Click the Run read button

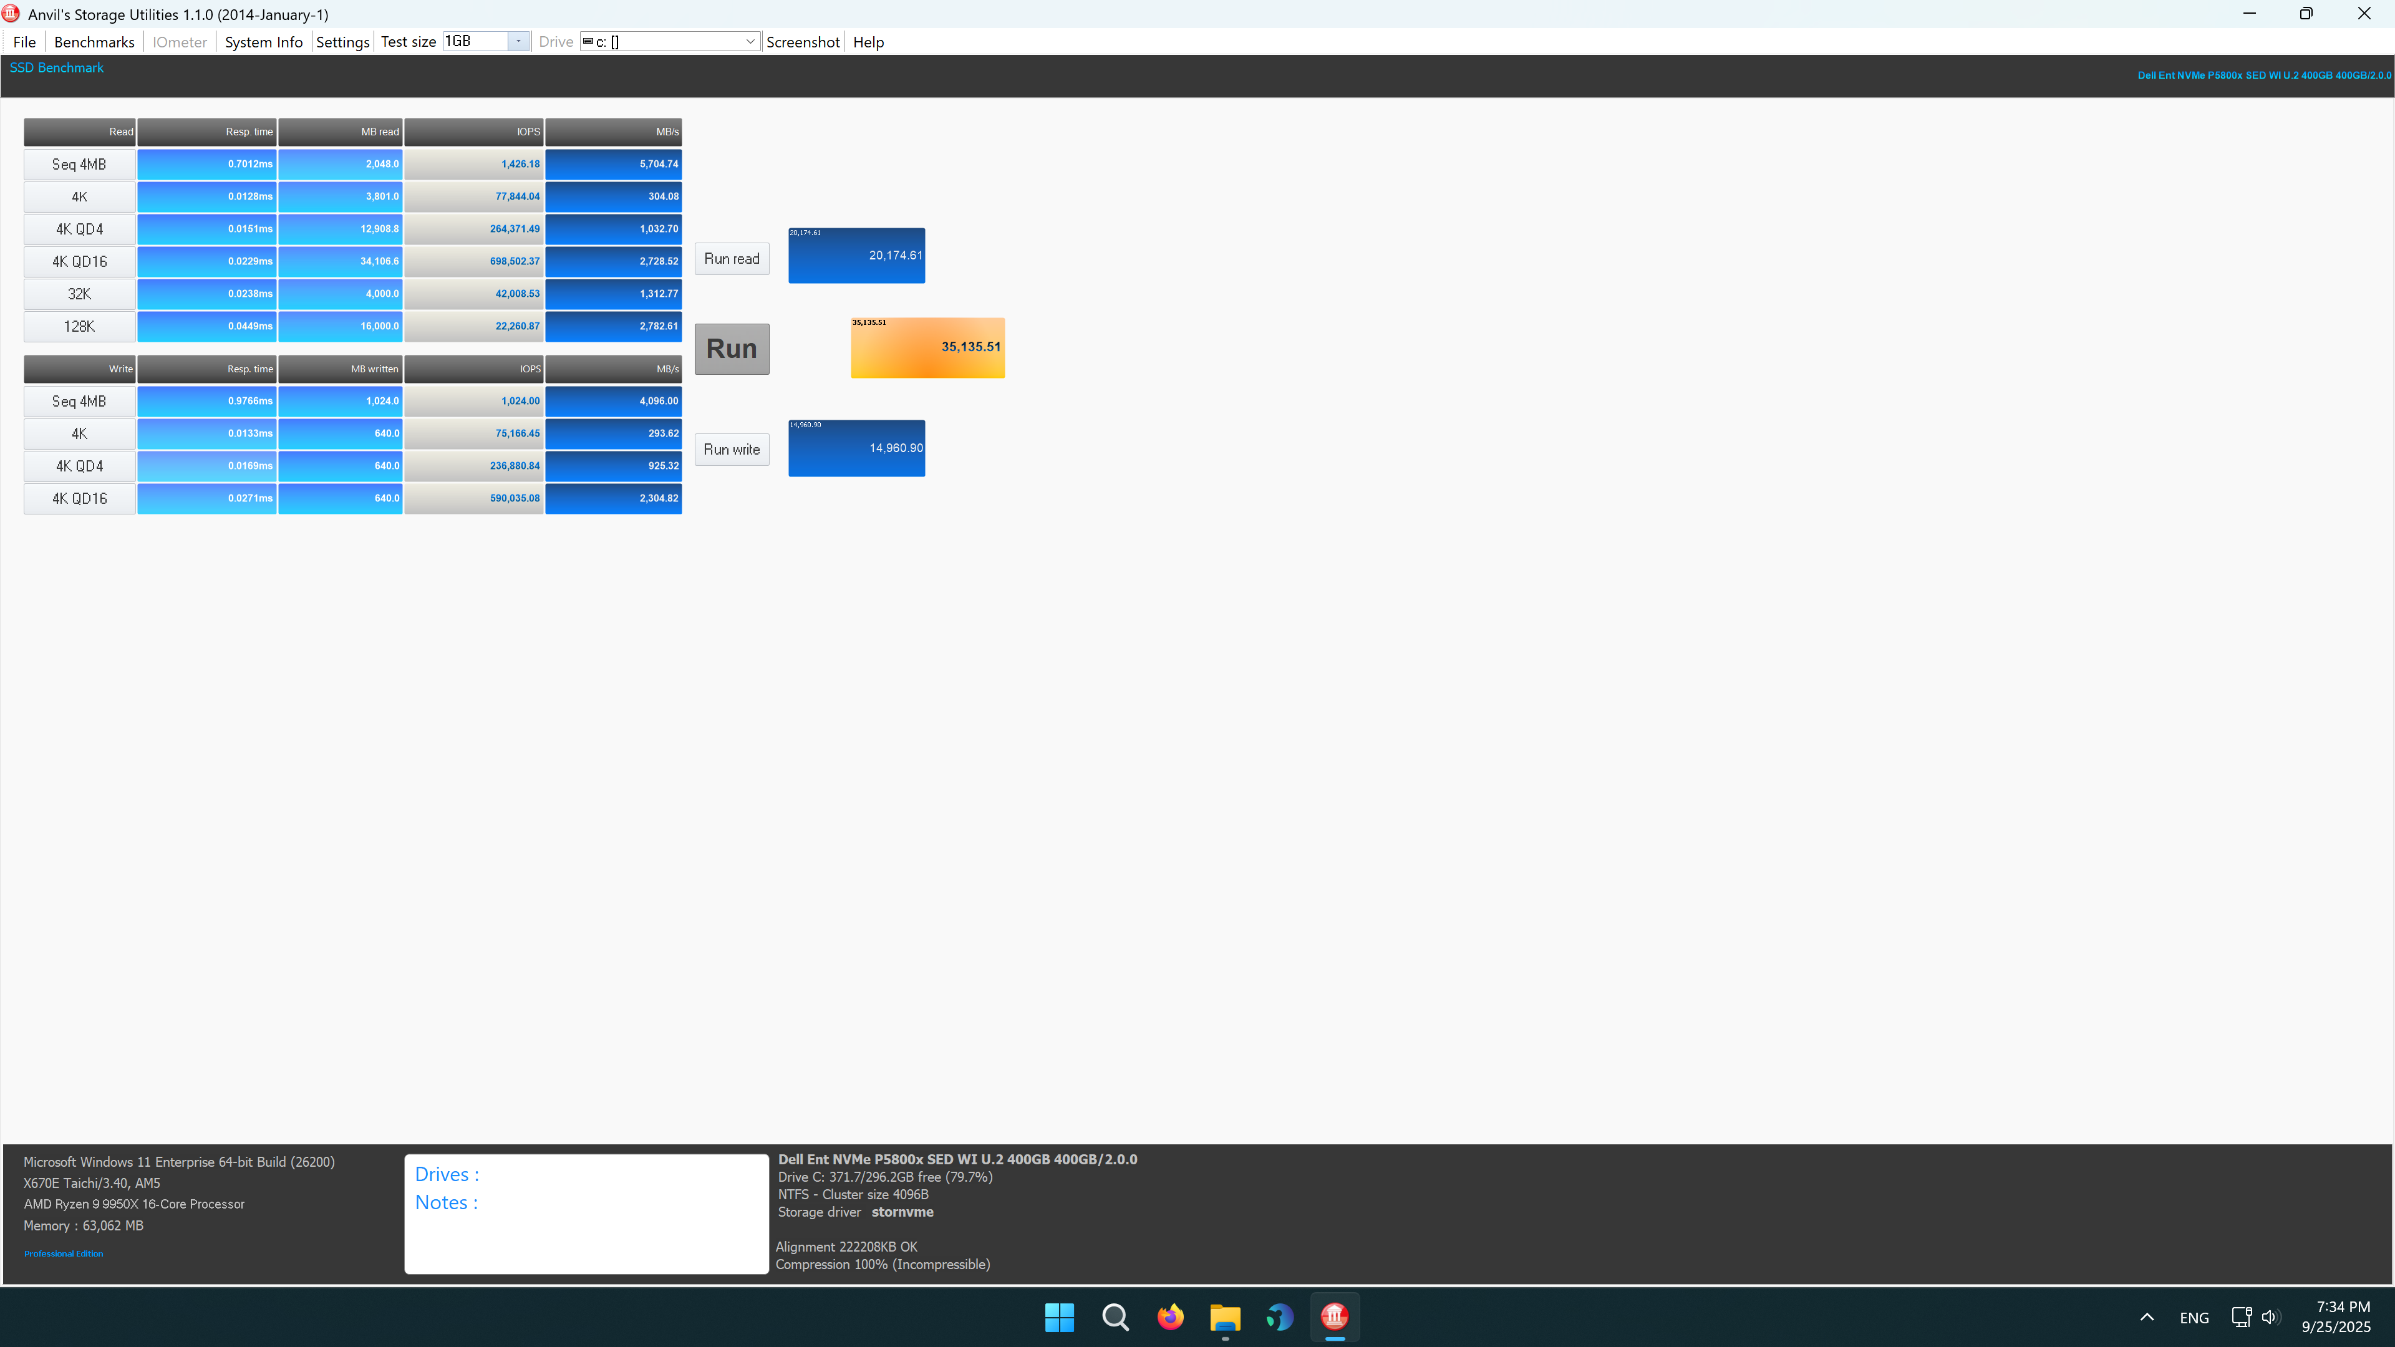pos(732,258)
